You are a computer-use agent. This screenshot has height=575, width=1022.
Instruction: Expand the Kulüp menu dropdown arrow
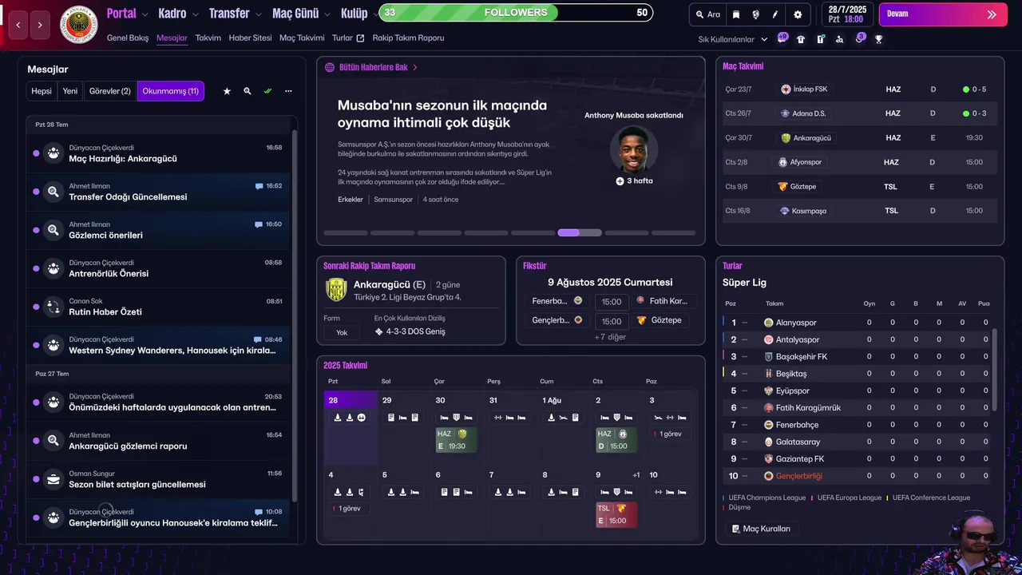(x=375, y=14)
